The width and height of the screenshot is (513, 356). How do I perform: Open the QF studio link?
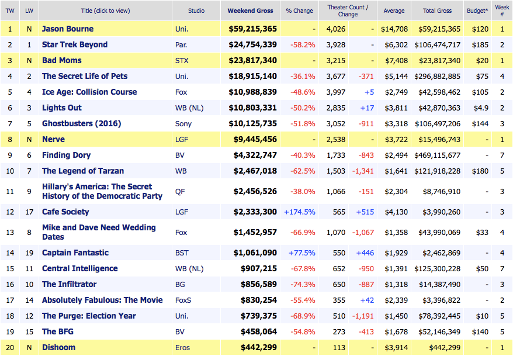click(180, 191)
